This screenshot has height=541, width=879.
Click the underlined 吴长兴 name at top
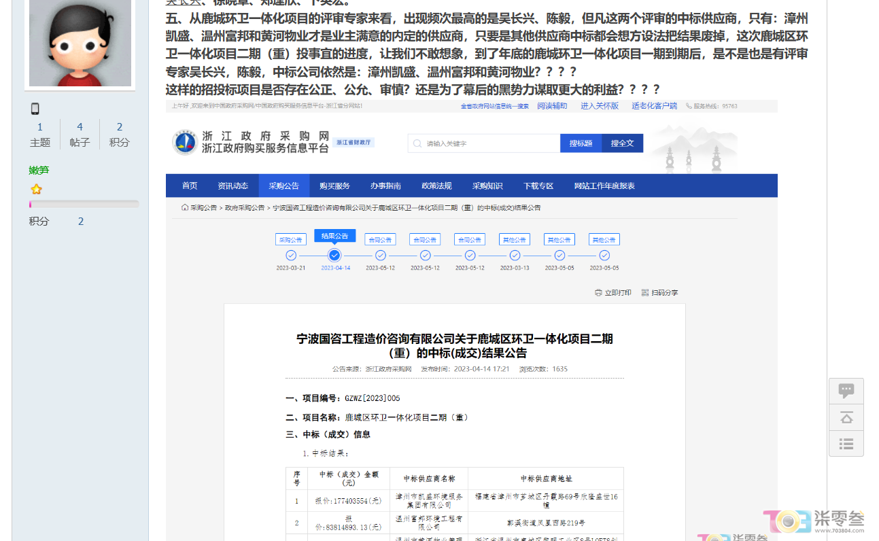[184, 3]
